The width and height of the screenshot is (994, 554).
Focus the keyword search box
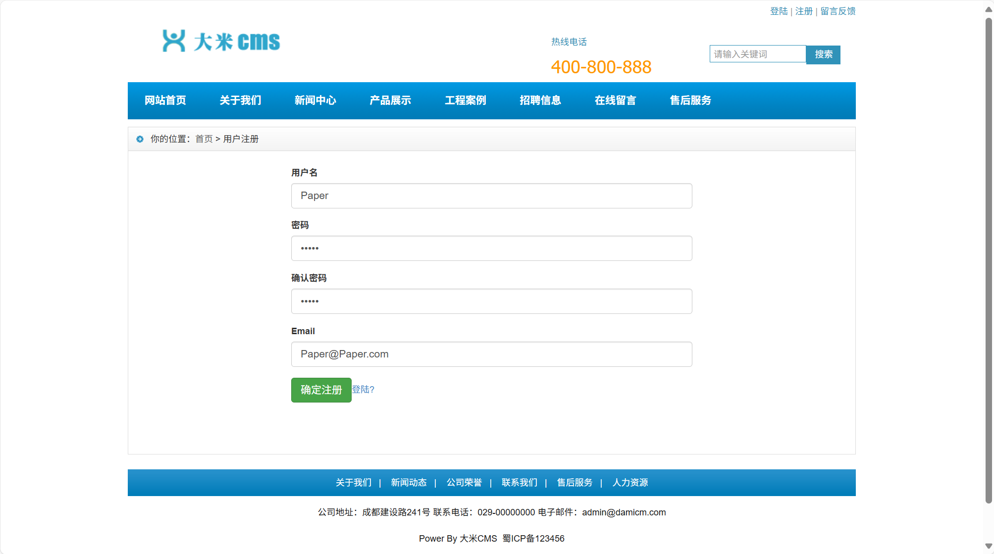tap(757, 54)
